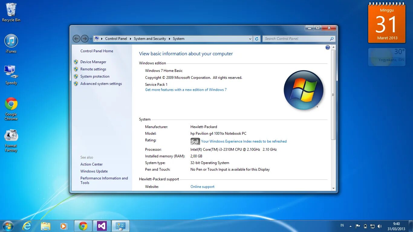The width and height of the screenshot is (413, 232).
Task: Open the Speedy desktop shortcut
Action: point(11,75)
